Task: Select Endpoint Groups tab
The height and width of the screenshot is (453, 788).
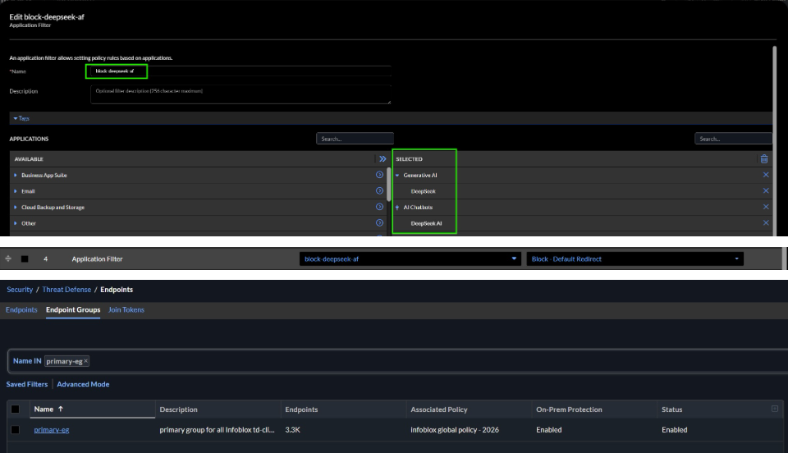Action: (x=73, y=310)
